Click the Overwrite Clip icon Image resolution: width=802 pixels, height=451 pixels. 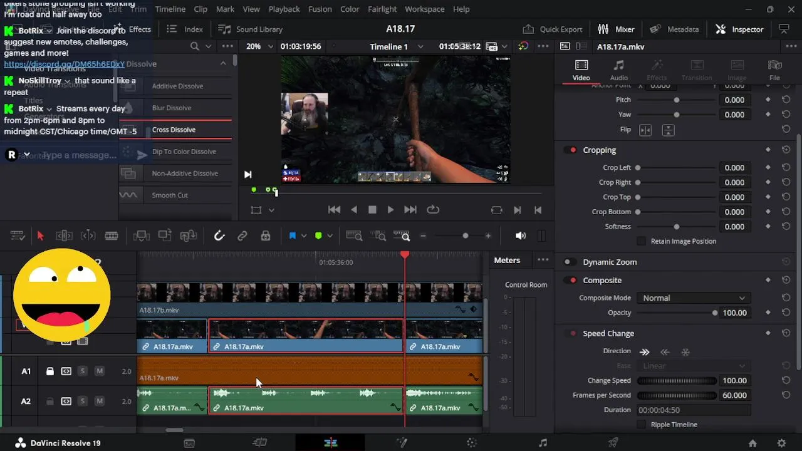[165, 236]
